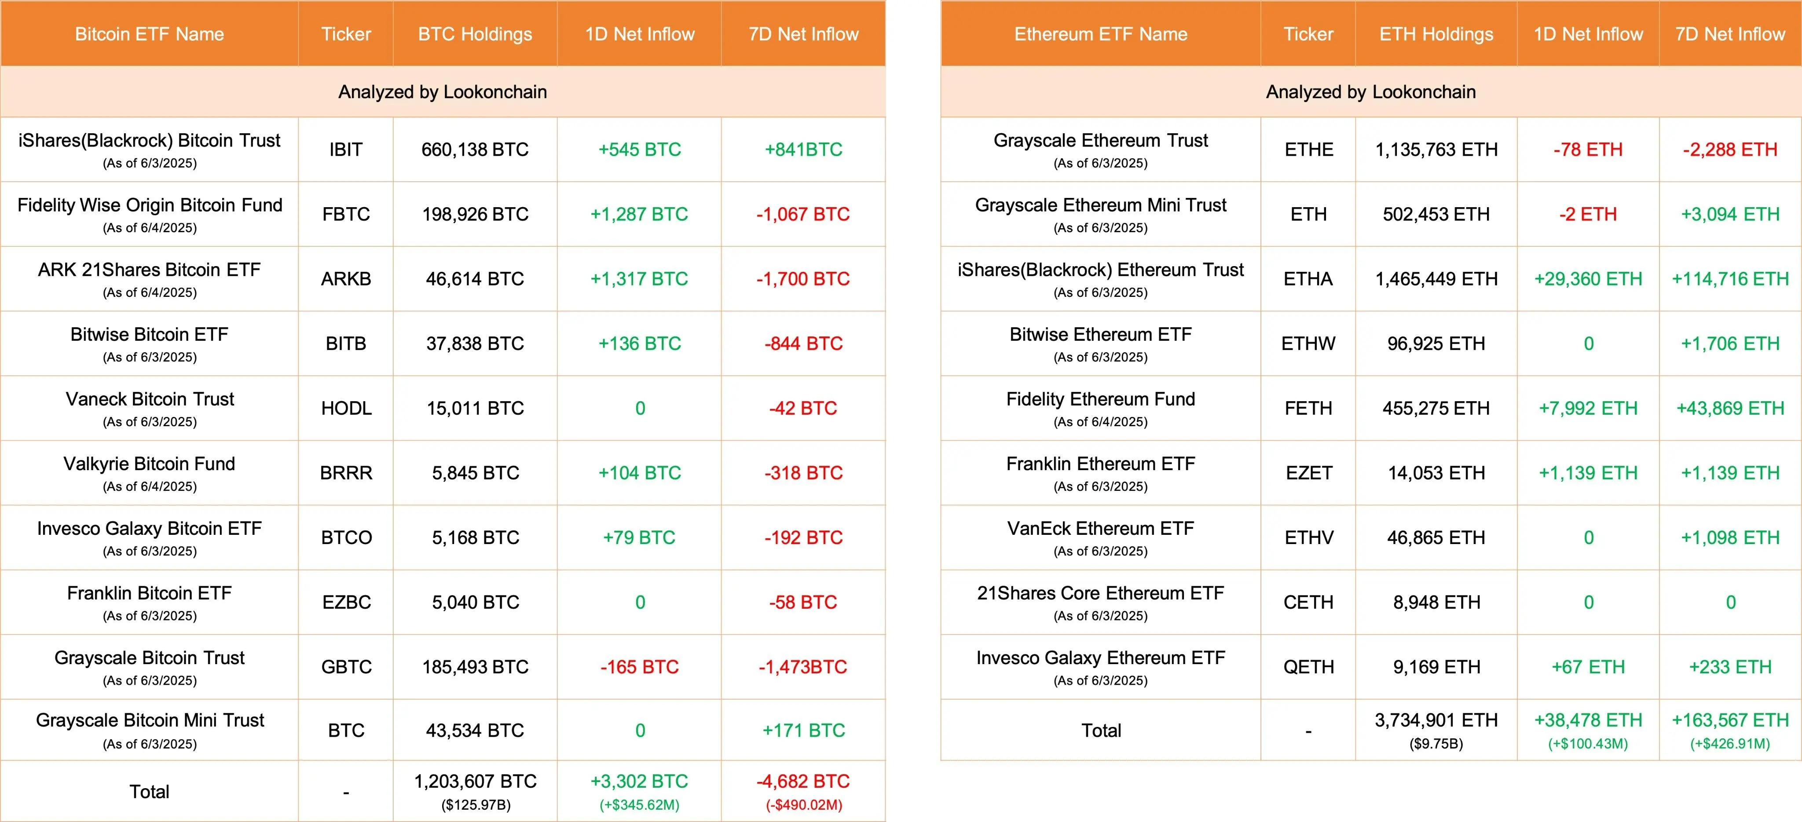This screenshot has width=1802, height=822.
Task: Click the +163,567 ETH total 7D inflow
Action: pyautogui.click(x=1730, y=720)
